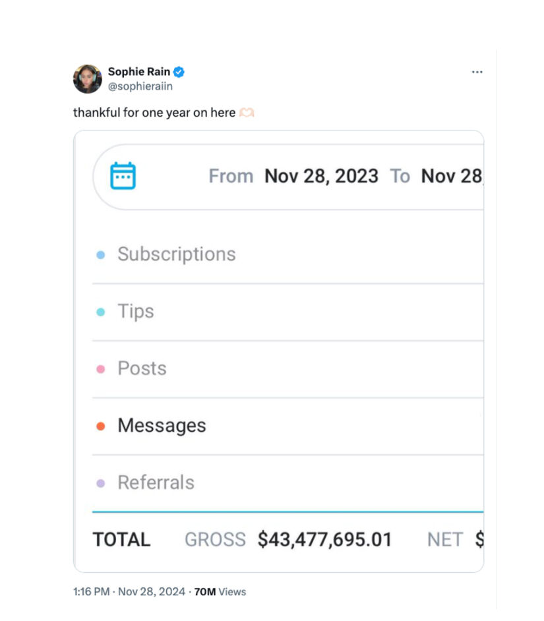The image size is (544, 621).
Task: Click the Subscriptions blue dot indicator
Action: click(x=101, y=254)
